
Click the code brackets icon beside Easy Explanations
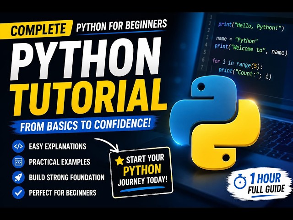pyautogui.click(x=18, y=146)
